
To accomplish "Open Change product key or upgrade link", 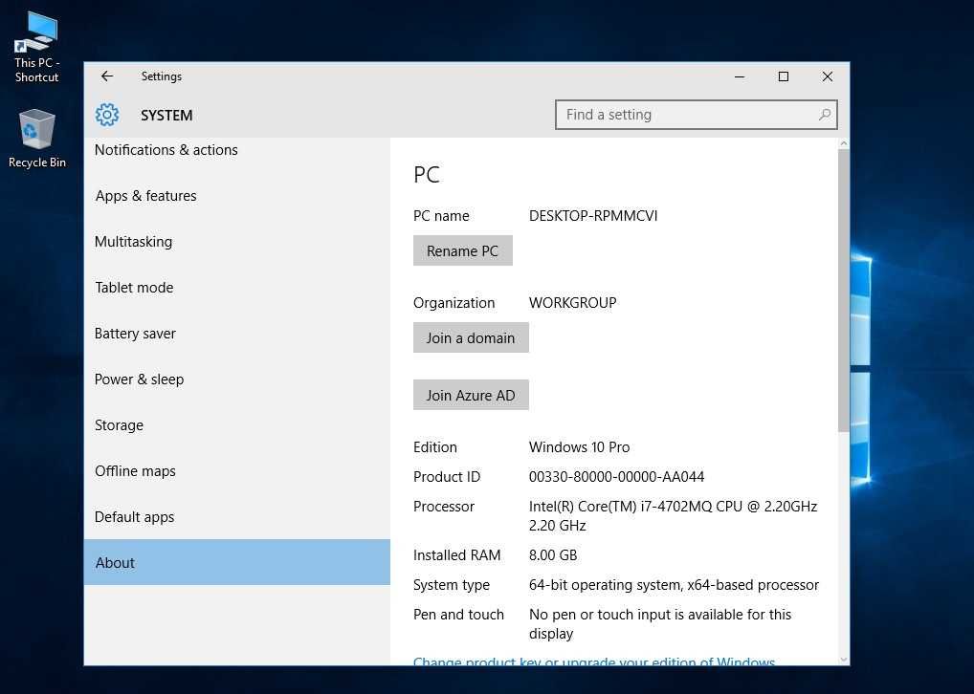I will pos(594,661).
